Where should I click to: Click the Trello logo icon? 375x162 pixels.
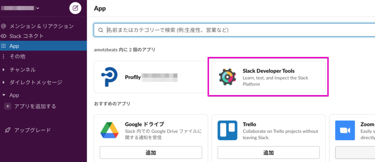tap(227, 130)
